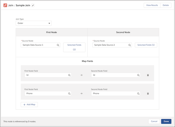Click the Sample Join title text
This screenshot has height=127, width=175.
(23, 5)
